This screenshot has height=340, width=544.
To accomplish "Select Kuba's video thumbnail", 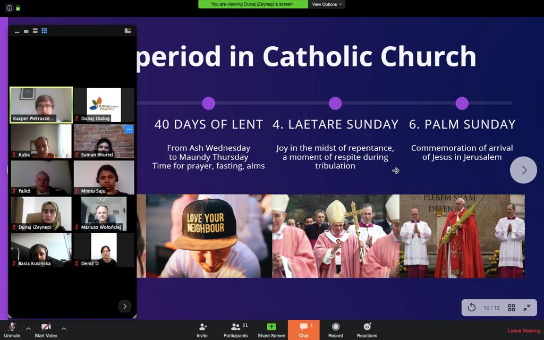I will tap(41, 141).
